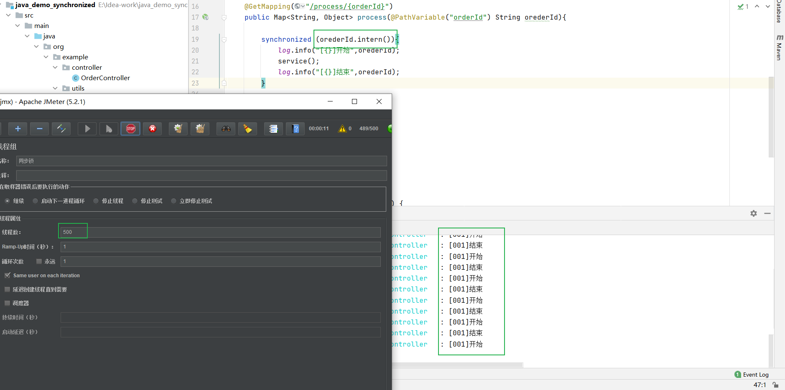785x390 pixels.
Task: Add a new element with the plus button
Action: 18,129
